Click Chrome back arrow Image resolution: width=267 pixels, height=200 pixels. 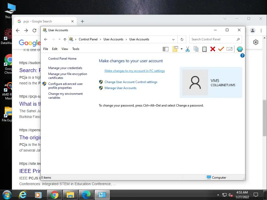[18, 30]
